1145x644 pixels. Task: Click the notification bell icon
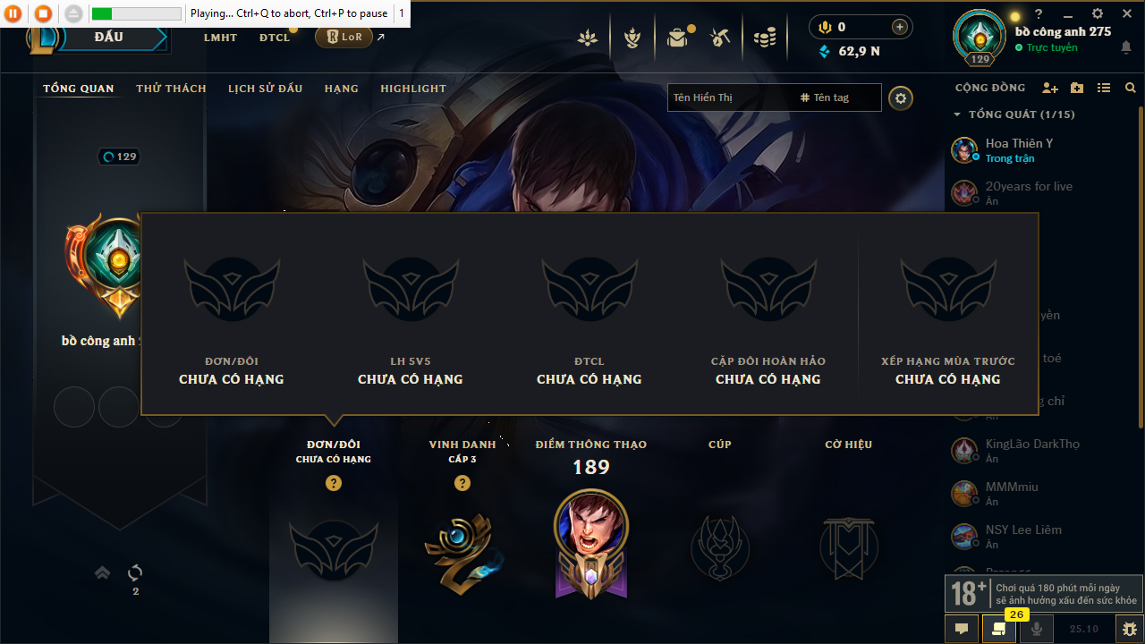pos(1125,47)
